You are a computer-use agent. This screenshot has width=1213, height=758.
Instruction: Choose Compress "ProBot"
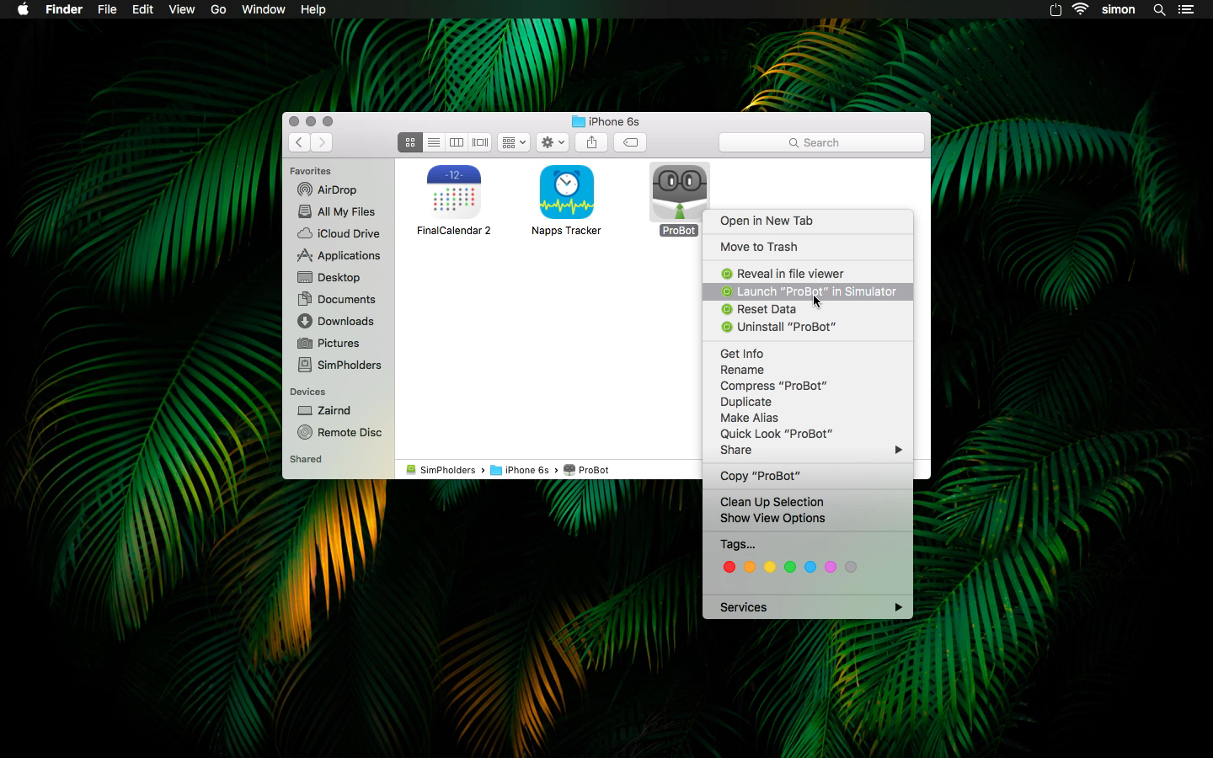pyautogui.click(x=808, y=386)
